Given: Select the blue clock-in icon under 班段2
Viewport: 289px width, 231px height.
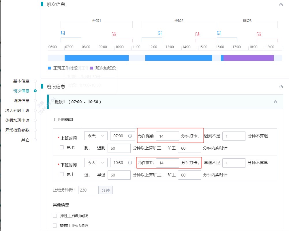Looking at the screenshot, I should point(160,33).
